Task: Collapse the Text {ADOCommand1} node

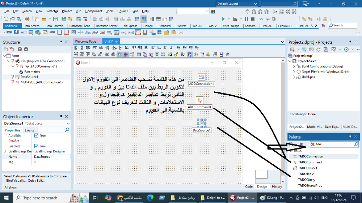Action: point(13,66)
